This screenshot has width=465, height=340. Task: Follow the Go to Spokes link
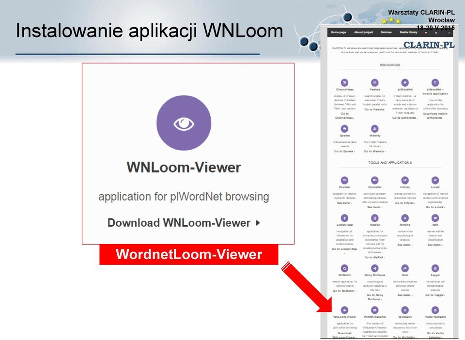(344, 151)
